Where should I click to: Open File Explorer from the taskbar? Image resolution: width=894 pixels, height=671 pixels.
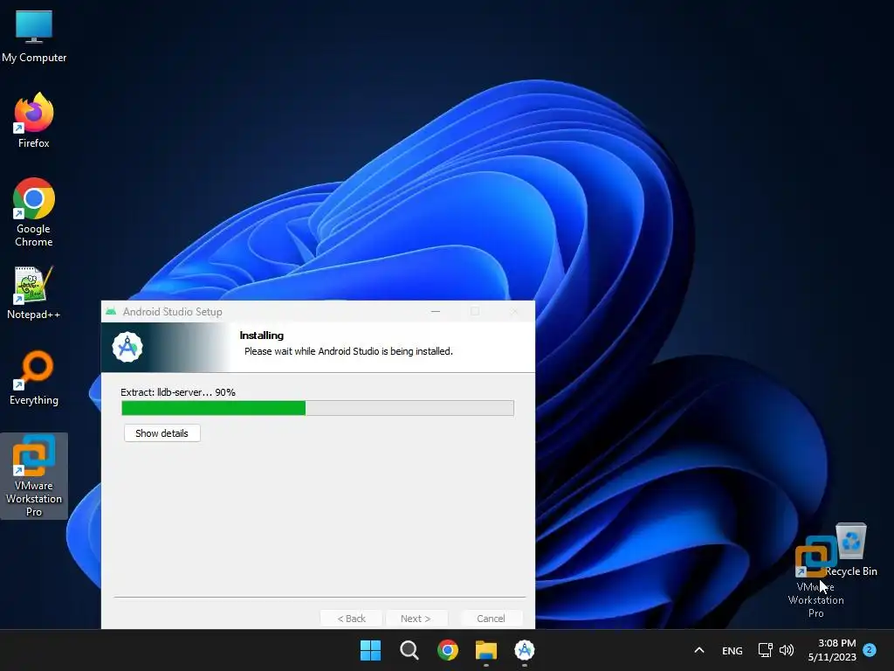point(486,650)
